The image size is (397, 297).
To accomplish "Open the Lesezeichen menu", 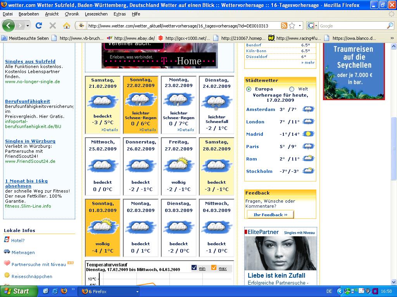I will click(x=96, y=14).
